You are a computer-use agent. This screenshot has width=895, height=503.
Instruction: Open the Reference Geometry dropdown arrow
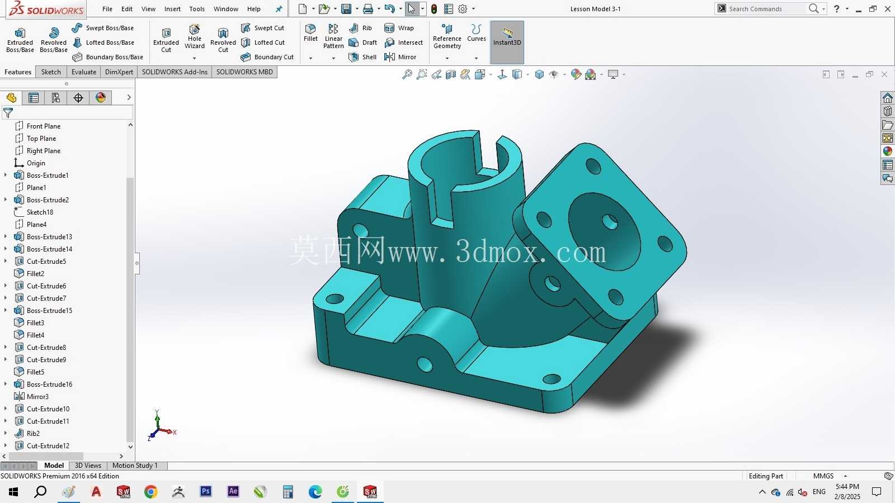(447, 58)
